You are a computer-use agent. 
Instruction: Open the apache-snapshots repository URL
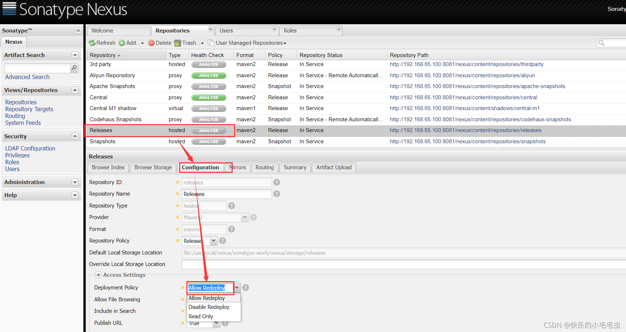tap(478, 86)
